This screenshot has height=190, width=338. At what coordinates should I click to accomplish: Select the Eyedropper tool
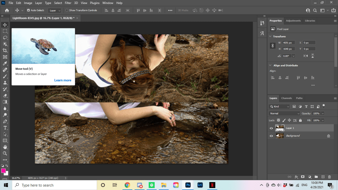(x=5, y=63)
